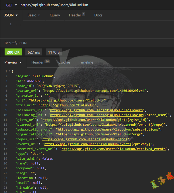
Task: Switch to the Timeline tab
Action: (x=86, y=62)
